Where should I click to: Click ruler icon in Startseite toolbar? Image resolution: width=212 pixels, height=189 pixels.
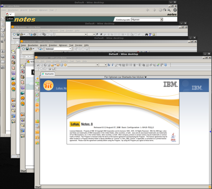tap(162, 65)
